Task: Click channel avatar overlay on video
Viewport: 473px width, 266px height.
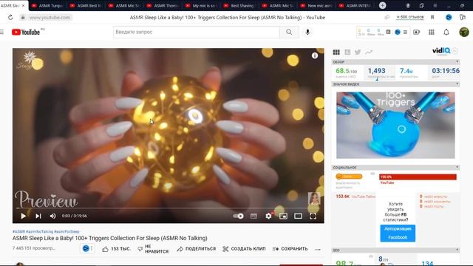Action: click(314, 199)
